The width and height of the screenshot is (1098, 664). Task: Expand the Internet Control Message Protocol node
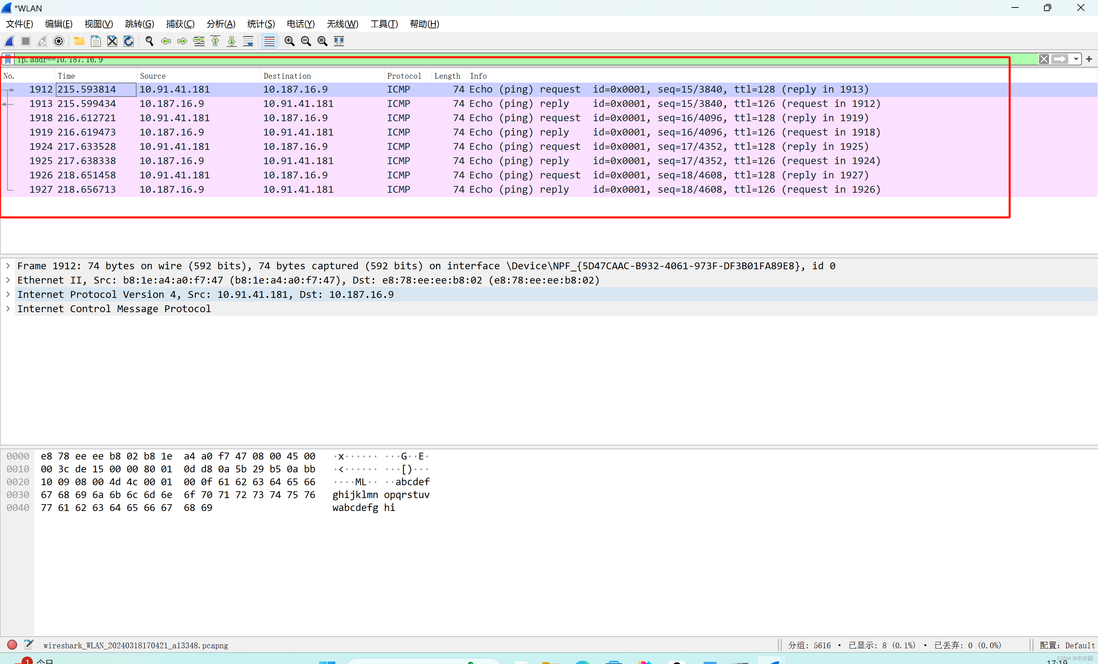coord(8,308)
